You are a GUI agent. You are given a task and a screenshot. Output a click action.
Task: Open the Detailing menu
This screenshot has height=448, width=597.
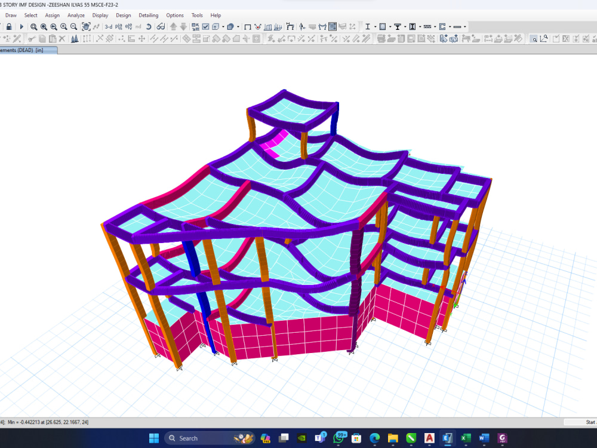[148, 15]
